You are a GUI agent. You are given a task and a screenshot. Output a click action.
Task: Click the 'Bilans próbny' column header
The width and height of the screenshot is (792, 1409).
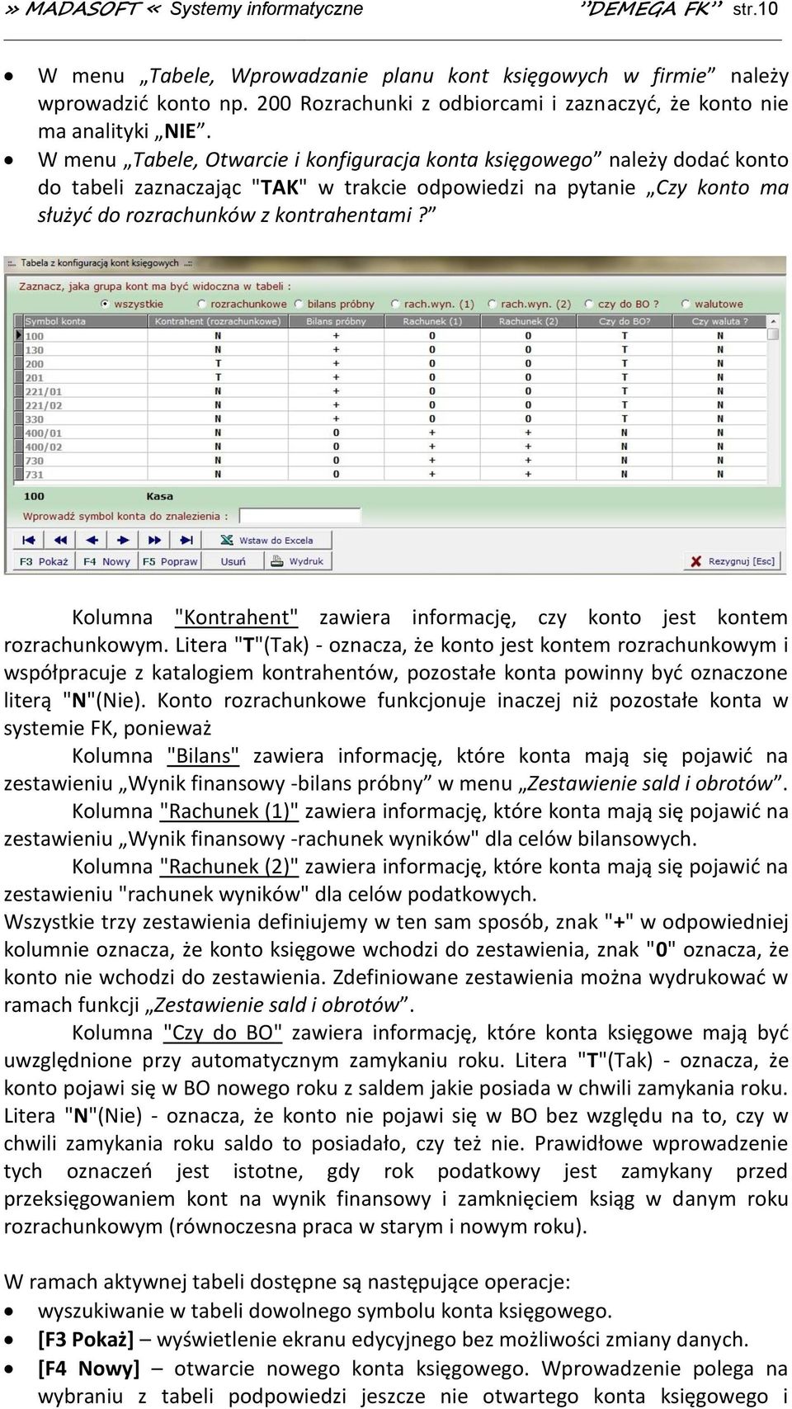(336, 321)
